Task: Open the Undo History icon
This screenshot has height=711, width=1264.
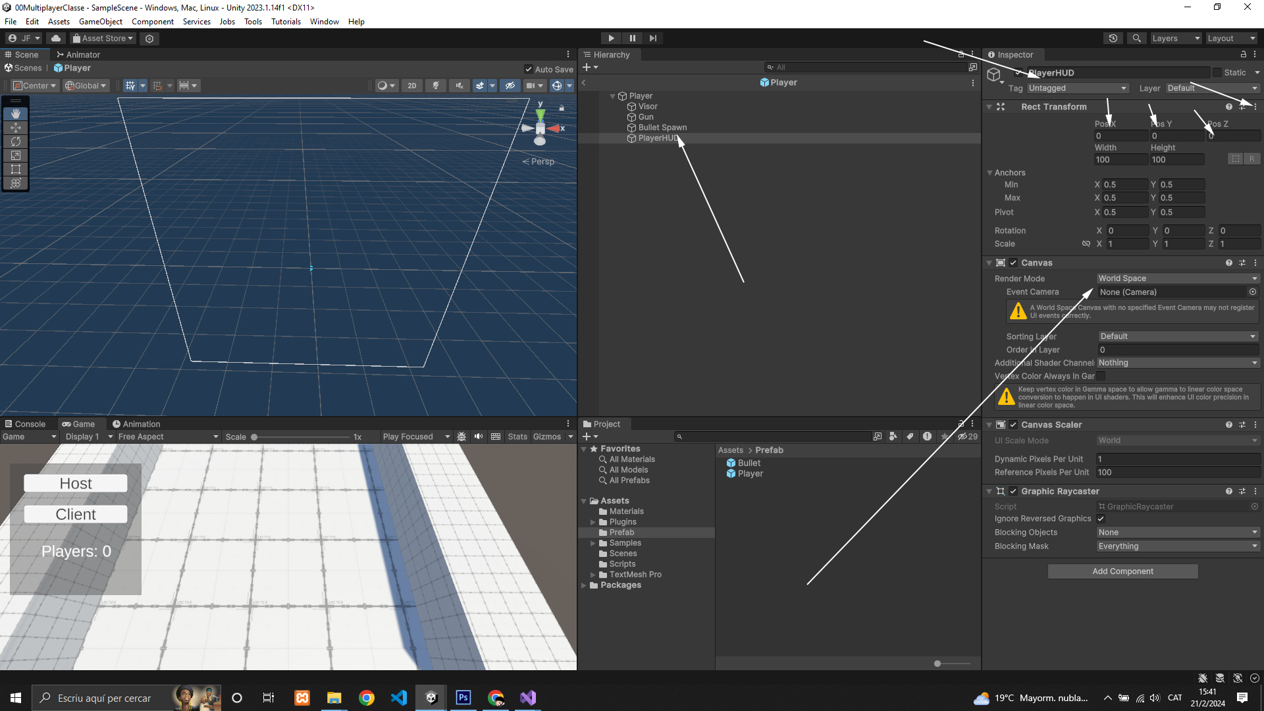Action: click(x=1113, y=38)
